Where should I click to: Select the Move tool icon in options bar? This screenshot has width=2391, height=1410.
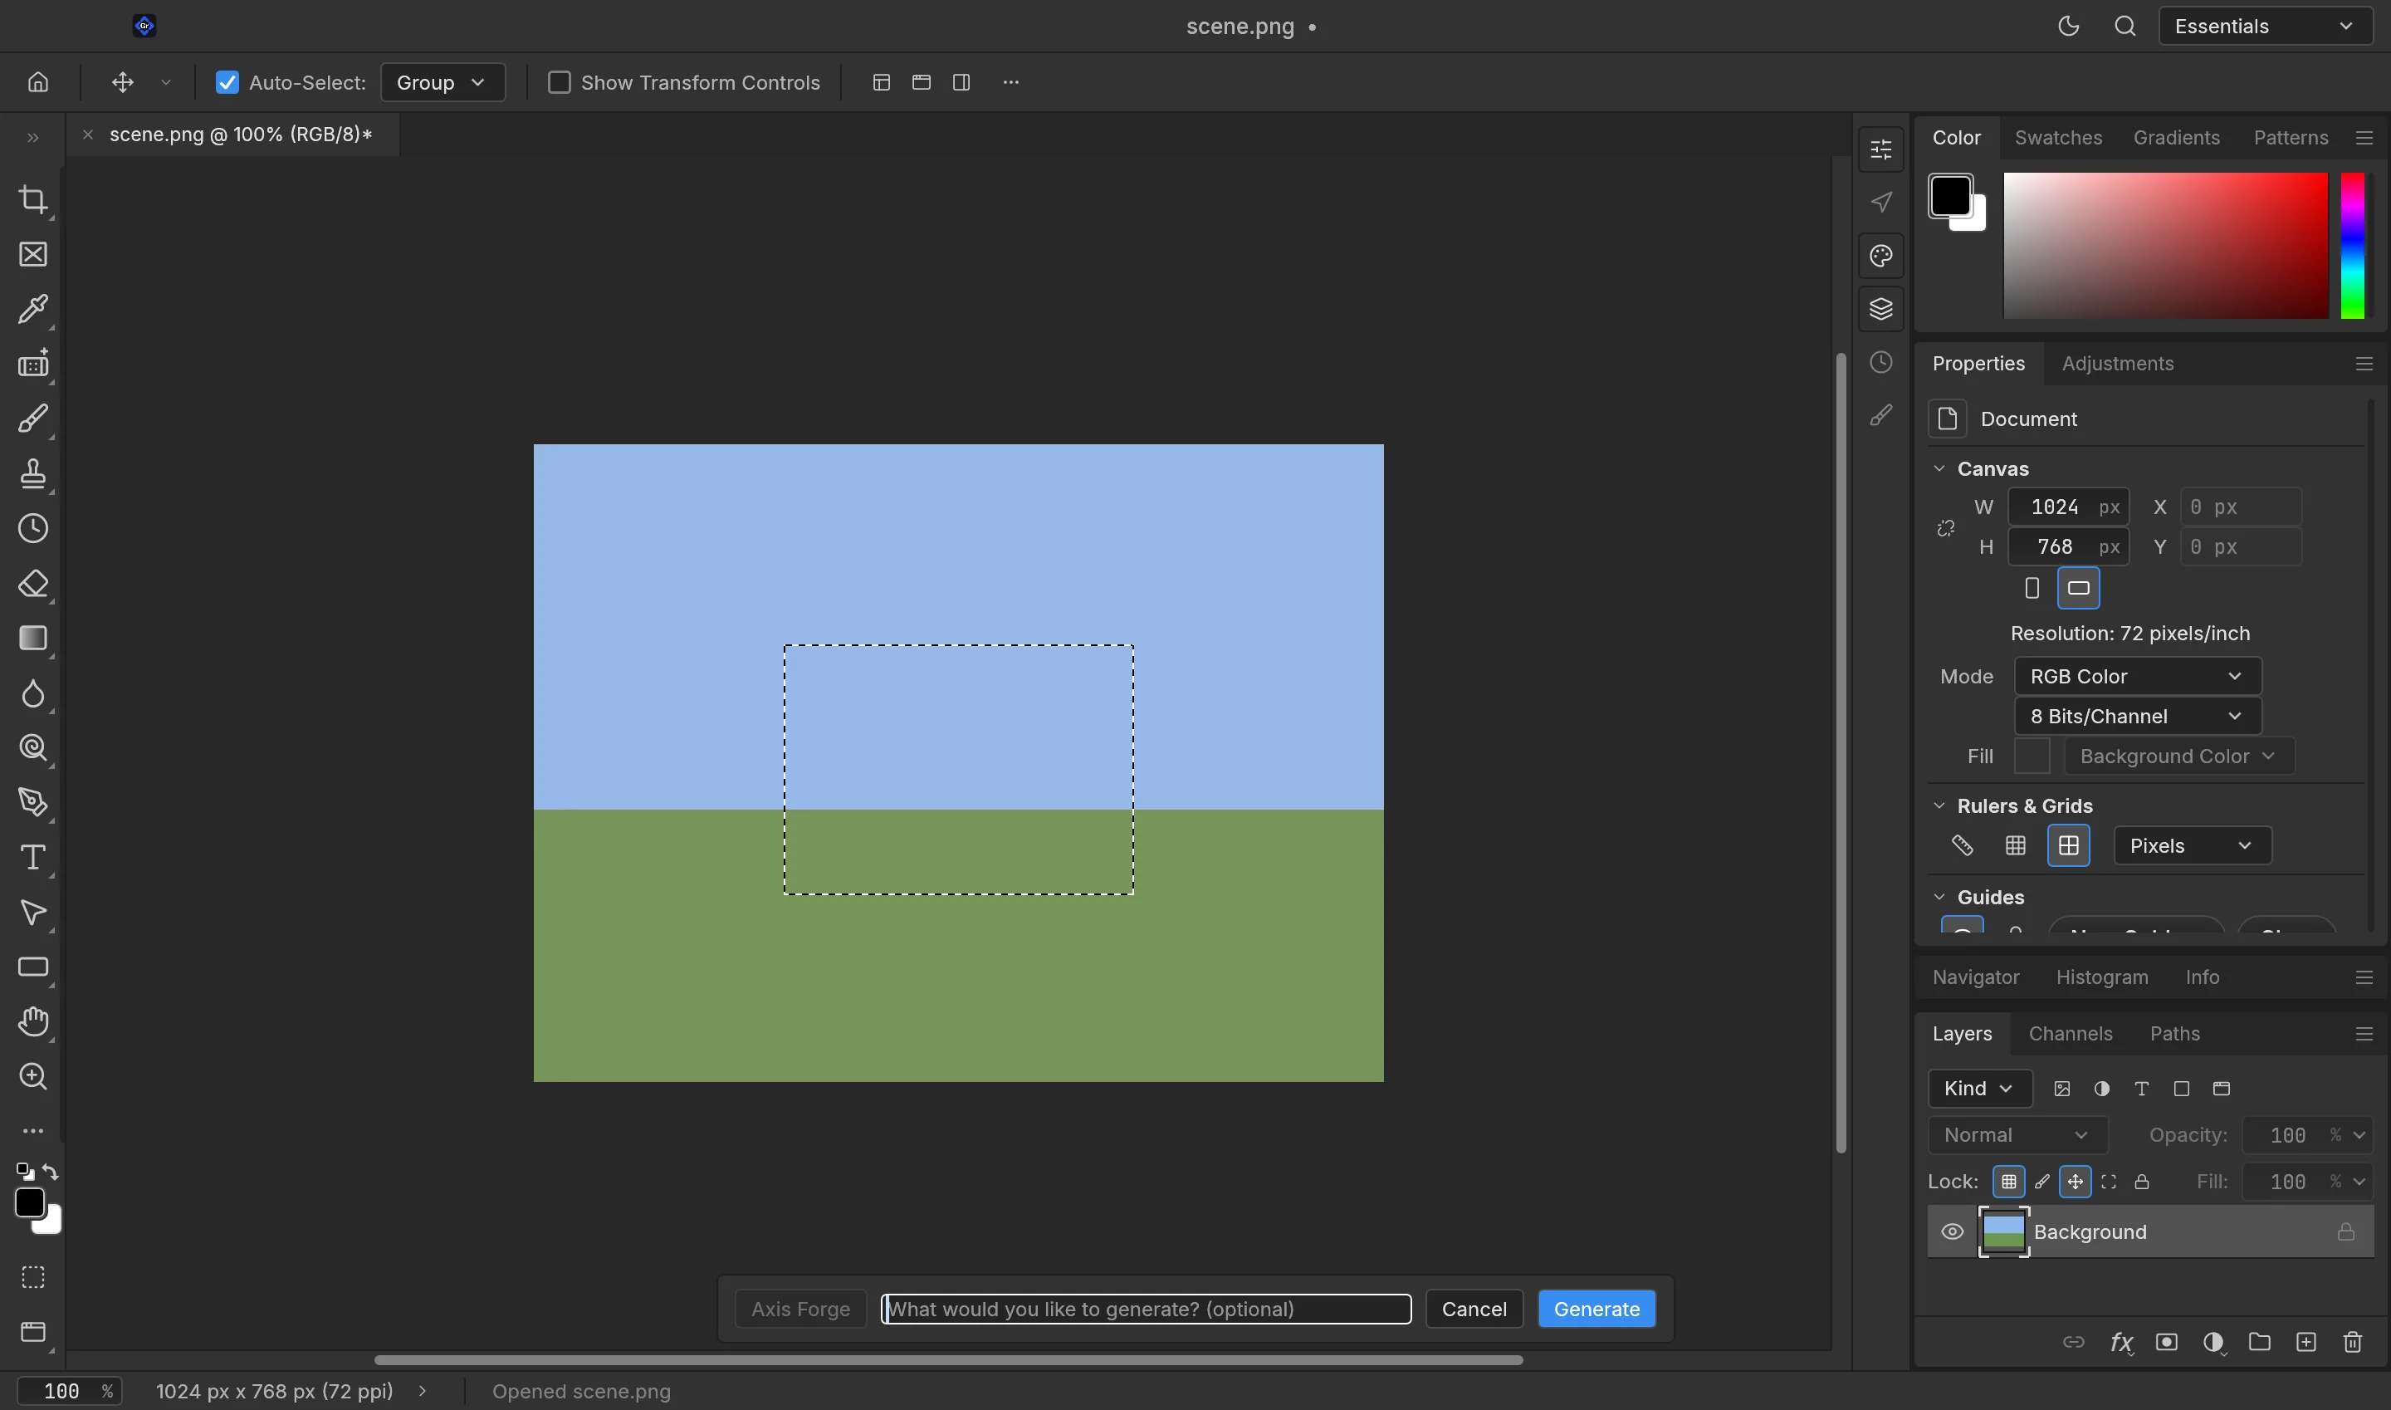pos(123,81)
